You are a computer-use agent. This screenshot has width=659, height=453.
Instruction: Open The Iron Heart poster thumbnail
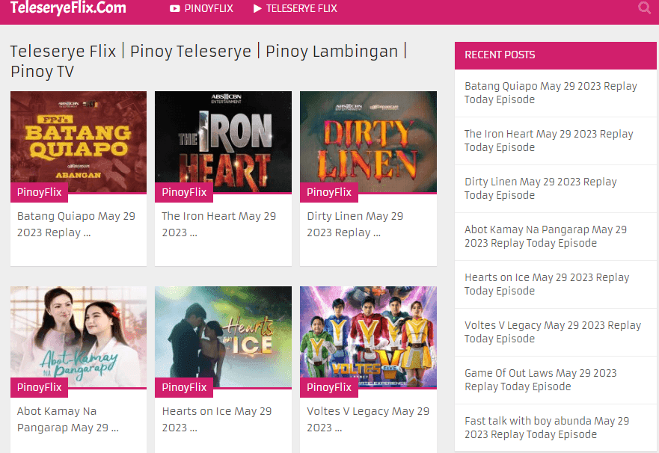click(223, 142)
